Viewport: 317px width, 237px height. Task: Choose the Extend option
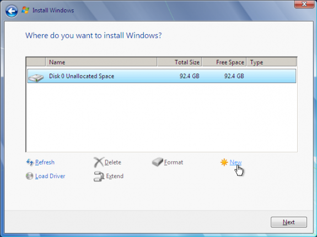point(115,176)
